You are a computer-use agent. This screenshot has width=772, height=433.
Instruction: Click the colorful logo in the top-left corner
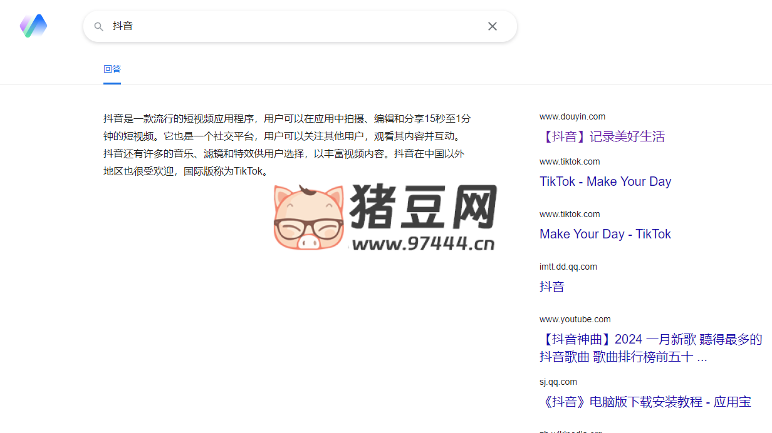[x=33, y=26]
